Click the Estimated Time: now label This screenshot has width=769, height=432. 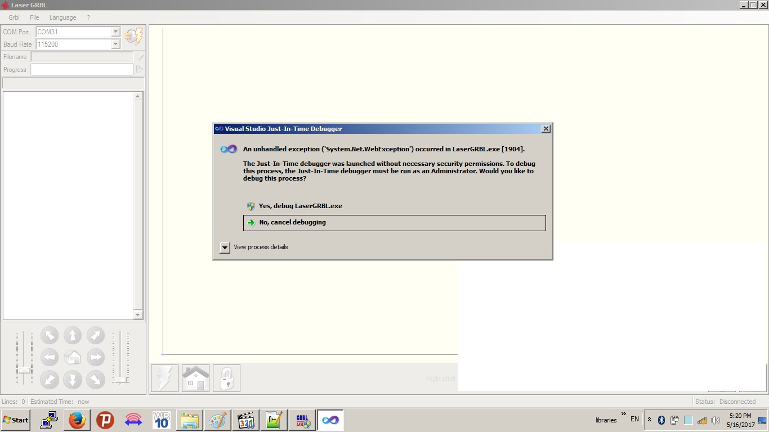[60, 402]
